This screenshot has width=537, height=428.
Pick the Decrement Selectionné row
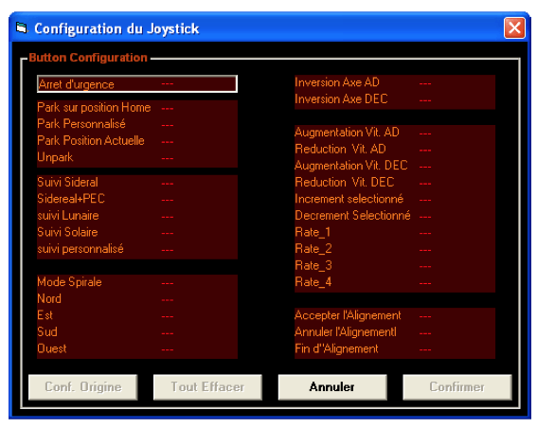click(x=395, y=216)
